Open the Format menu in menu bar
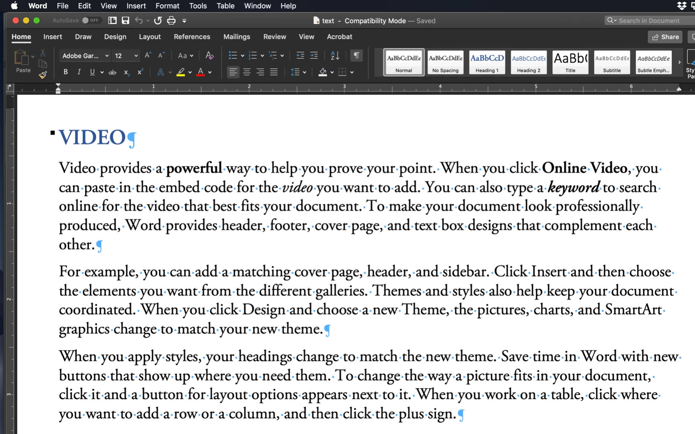695x434 pixels. pos(167,6)
